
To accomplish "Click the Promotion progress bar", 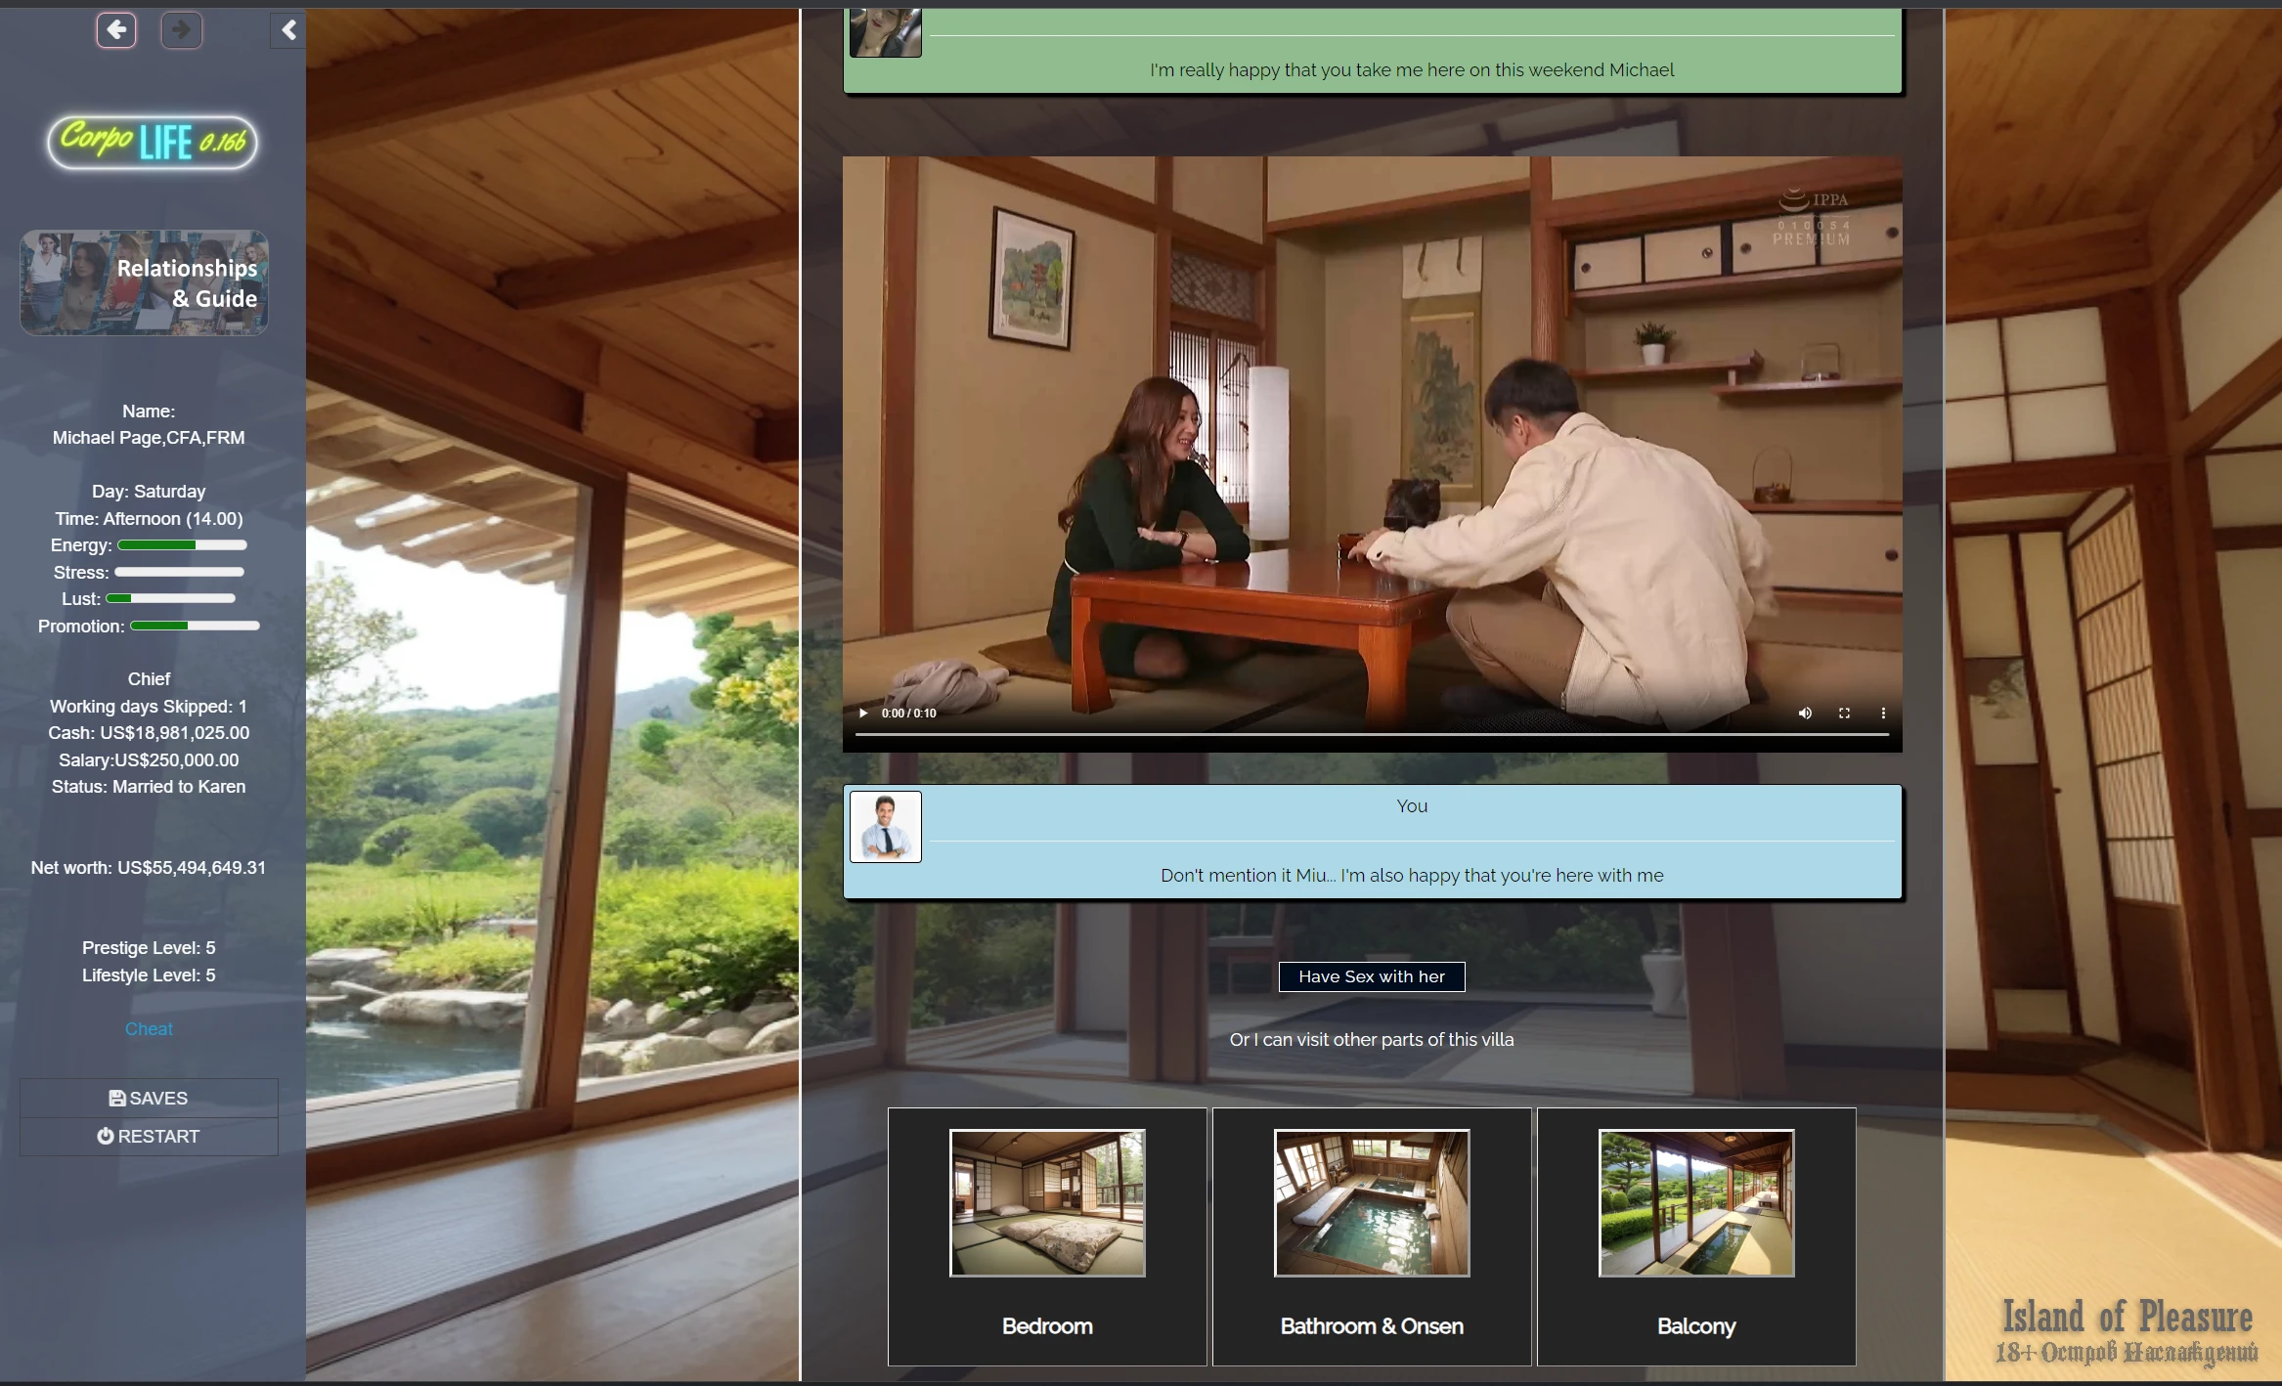I will pyautogui.click(x=195, y=627).
